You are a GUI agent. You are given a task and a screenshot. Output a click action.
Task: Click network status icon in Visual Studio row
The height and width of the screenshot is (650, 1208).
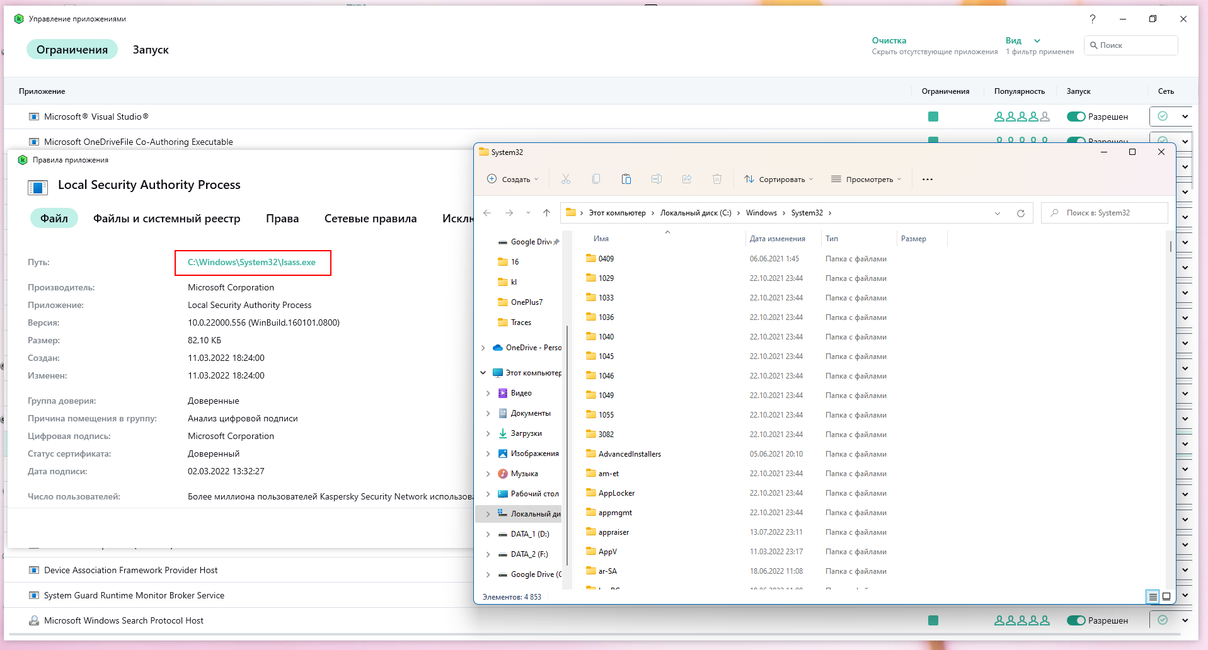point(1163,116)
